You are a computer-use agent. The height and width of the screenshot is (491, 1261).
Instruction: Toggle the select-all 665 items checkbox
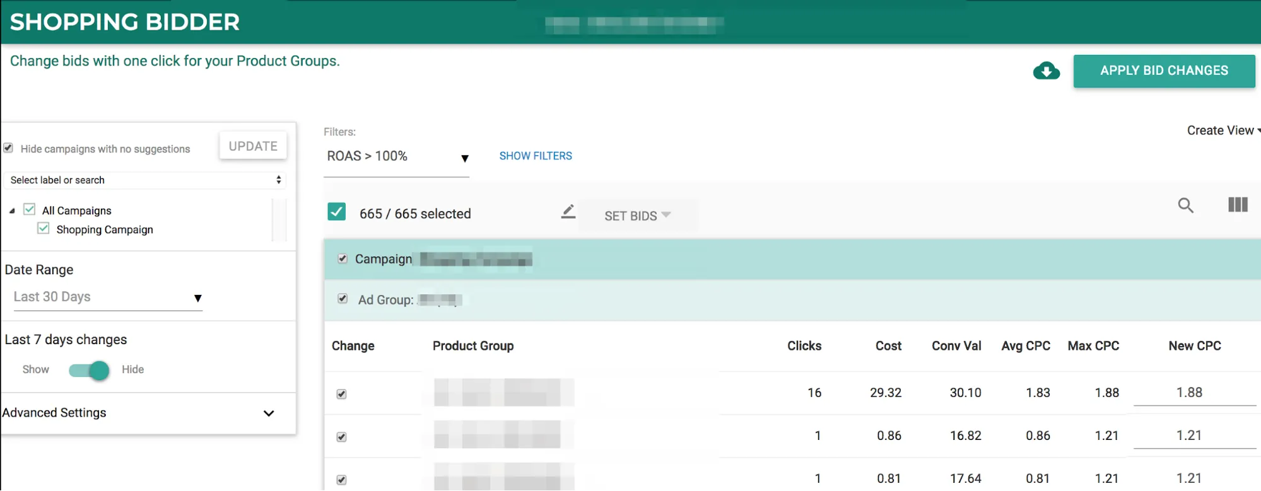337,212
